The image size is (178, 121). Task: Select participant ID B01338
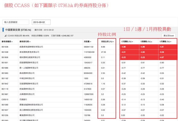pyautogui.click(x=5, y=52)
